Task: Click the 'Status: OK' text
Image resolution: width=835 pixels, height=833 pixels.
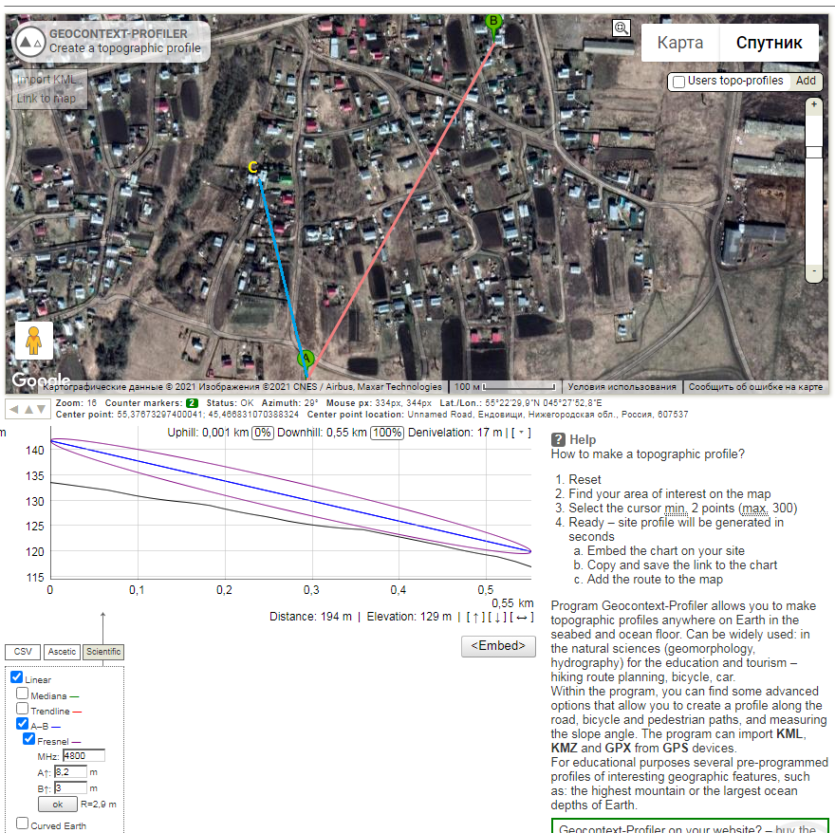Action: pos(230,403)
